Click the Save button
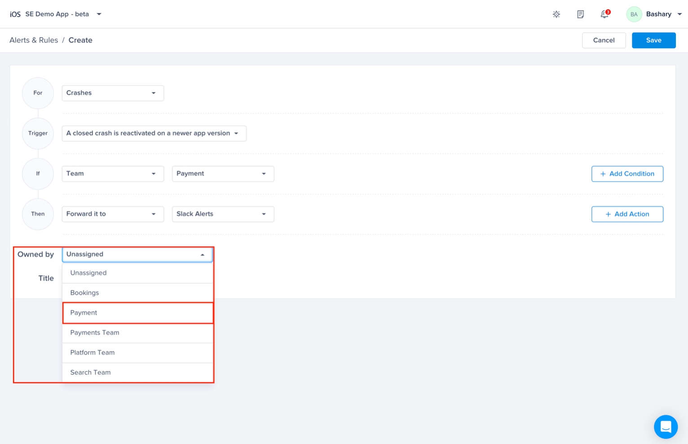 tap(653, 40)
